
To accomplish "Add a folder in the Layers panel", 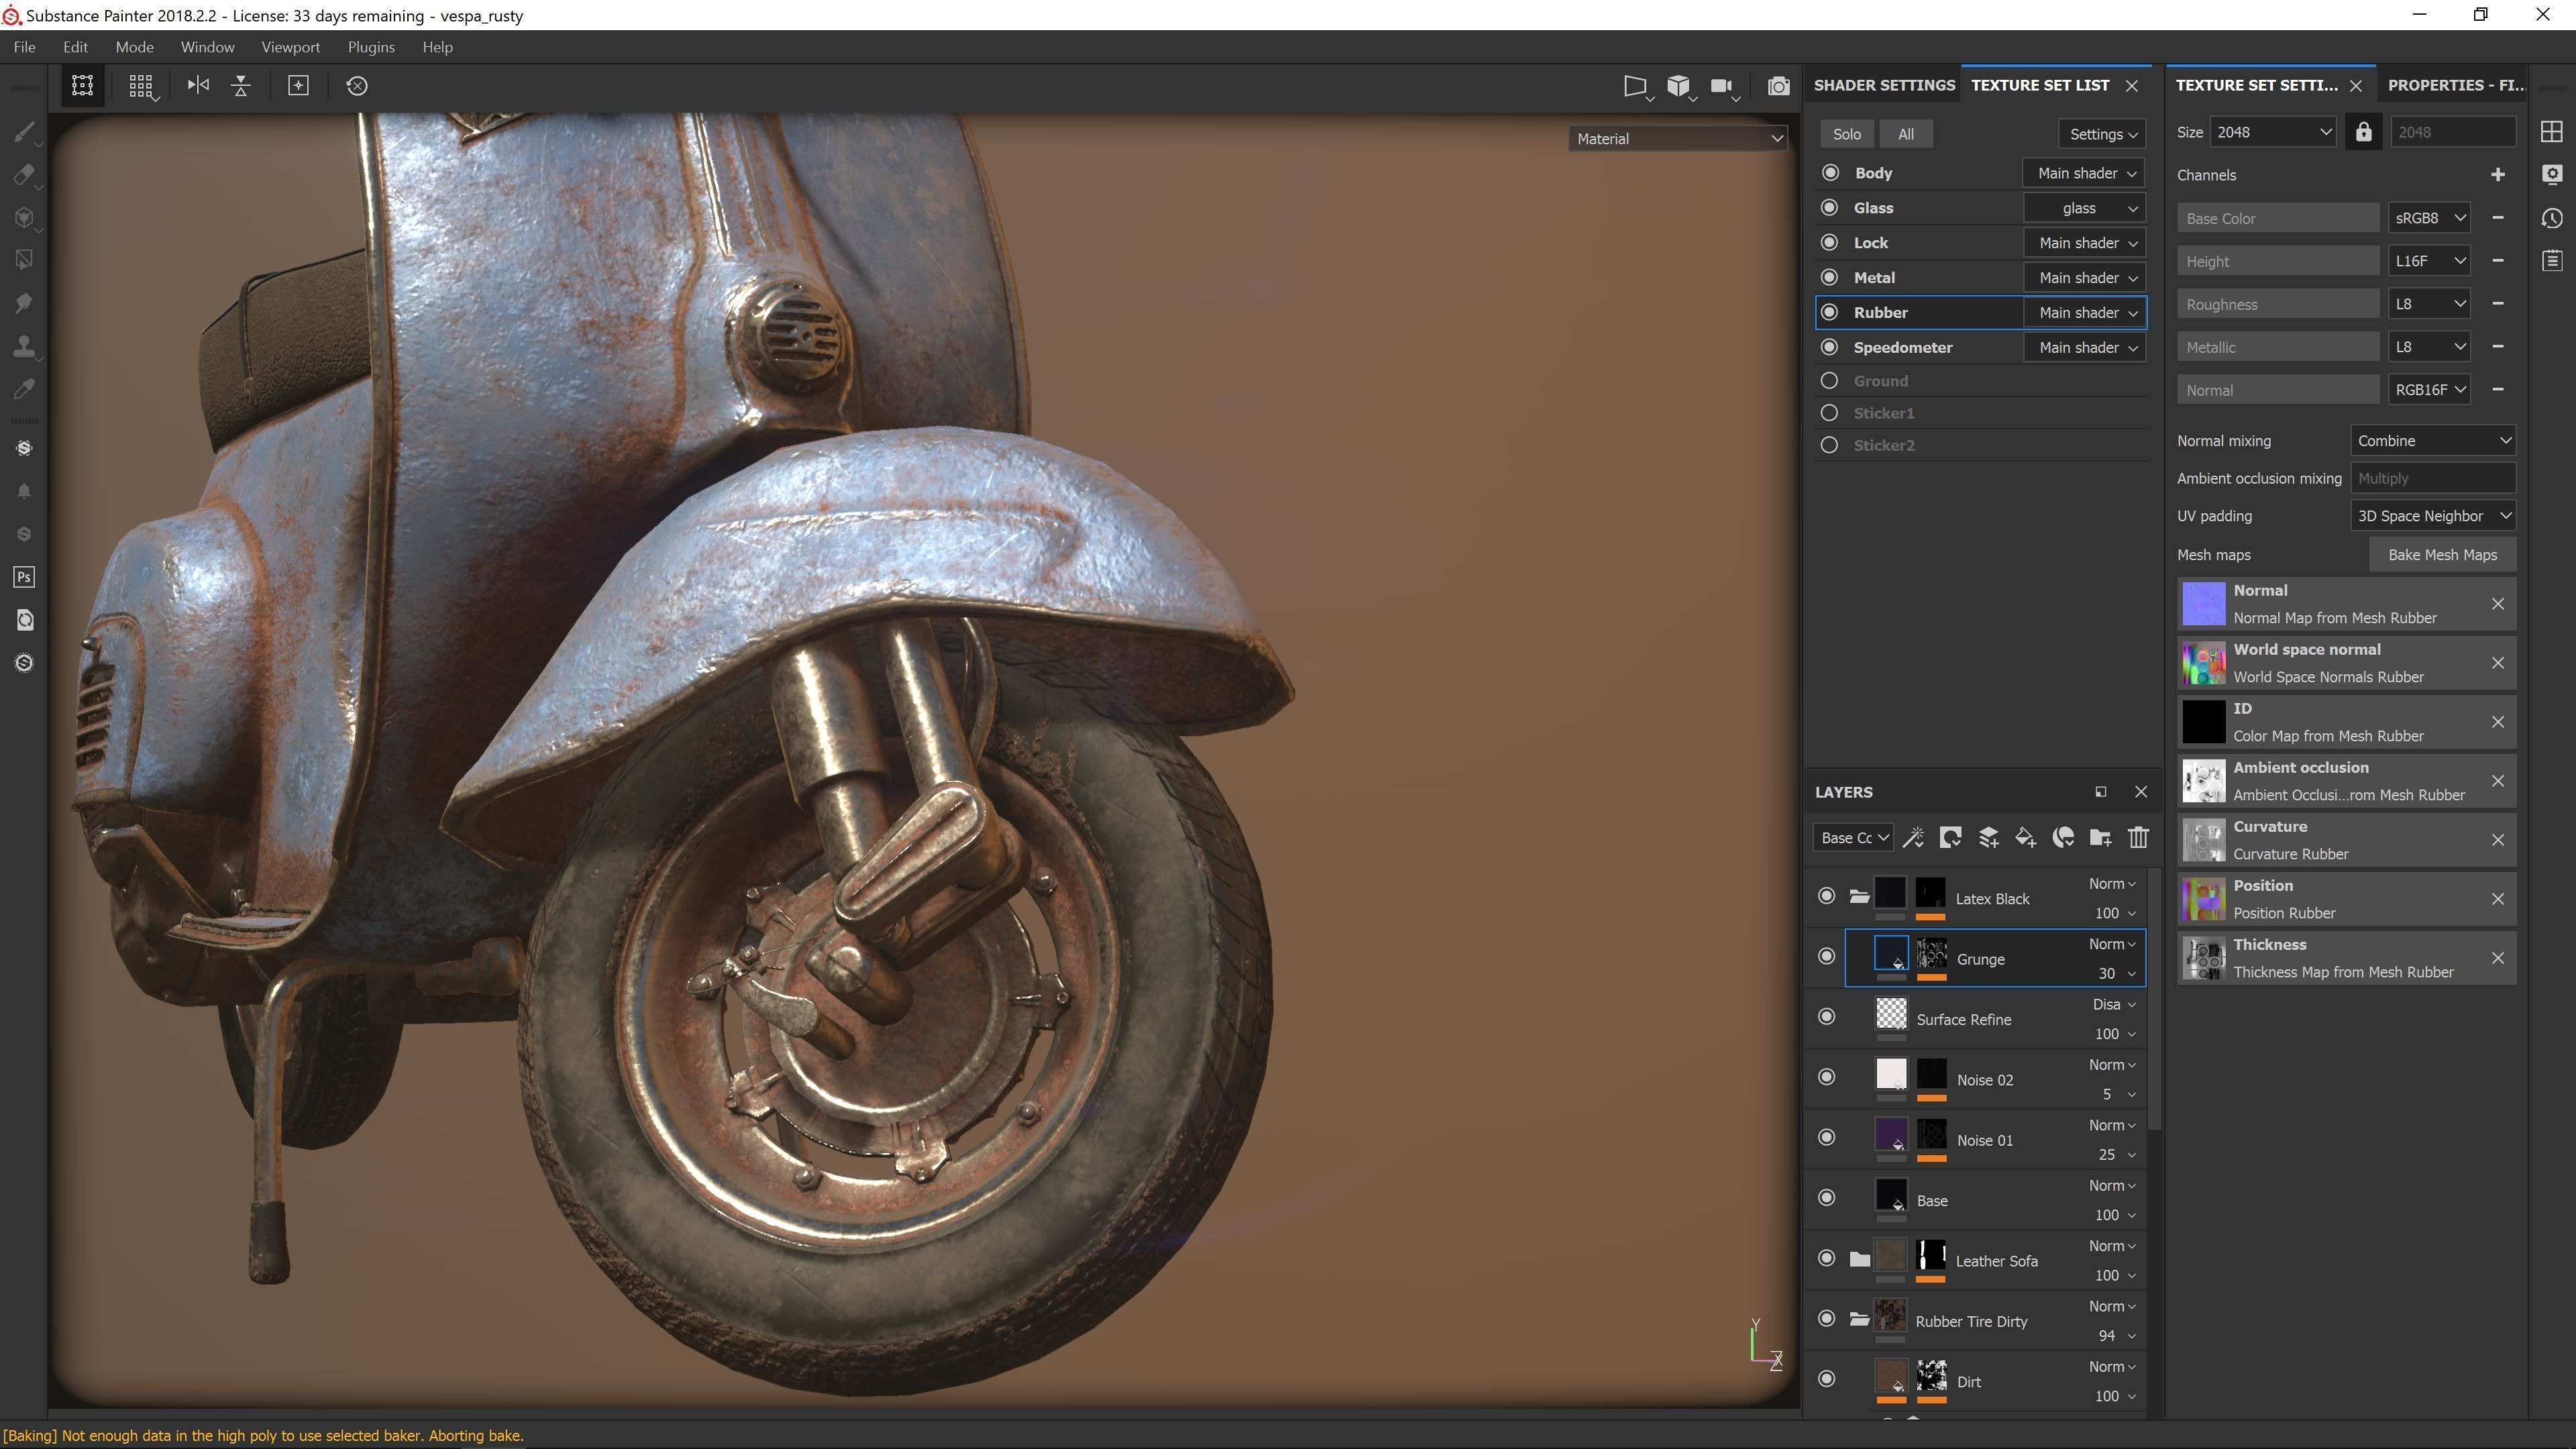I will [x=2100, y=838].
